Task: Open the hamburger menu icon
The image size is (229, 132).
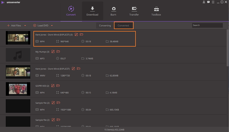Action: 213,2
